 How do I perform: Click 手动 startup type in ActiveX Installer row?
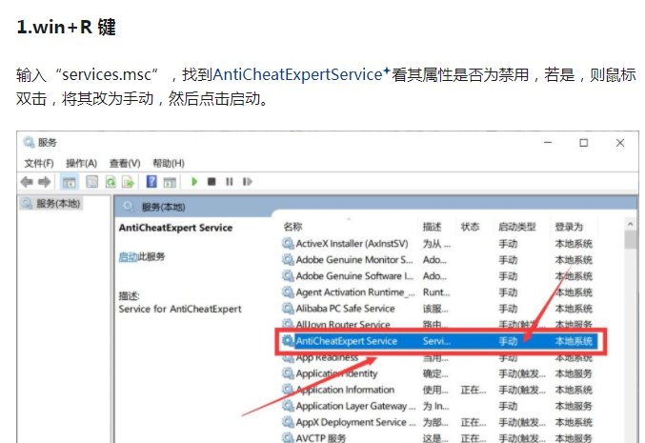tap(508, 244)
